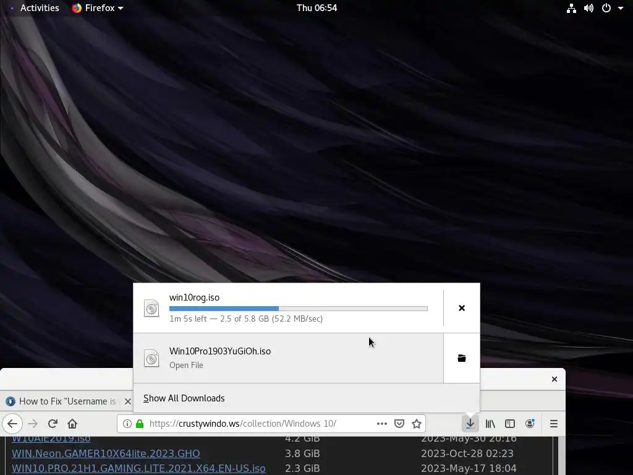This screenshot has height=475, width=633.
Task: Click the win10rog.iso download progress bar
Action: [299, 309]
